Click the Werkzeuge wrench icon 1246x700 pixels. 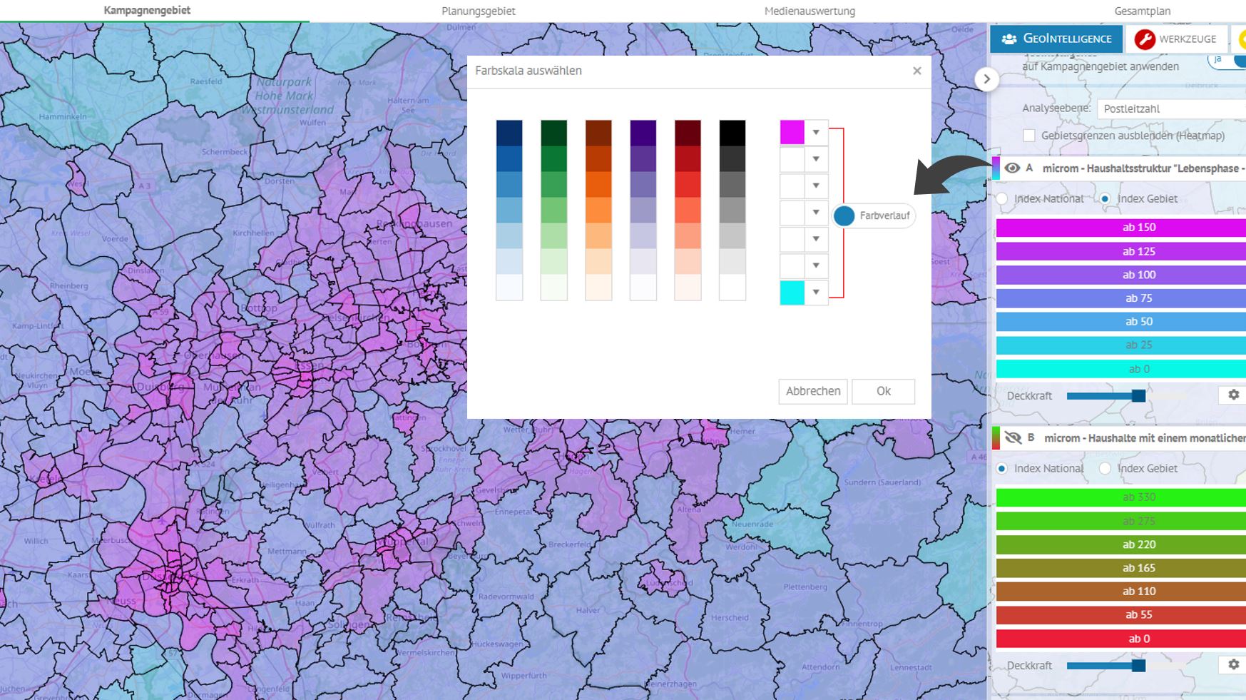(x=1144, y=39)
